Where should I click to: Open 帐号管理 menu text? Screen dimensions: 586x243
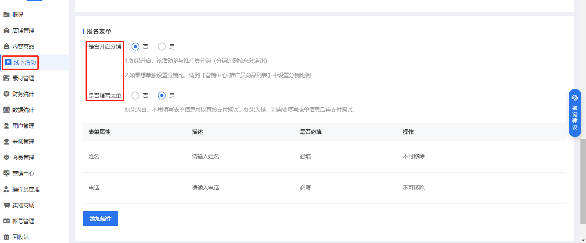point(23,221)
